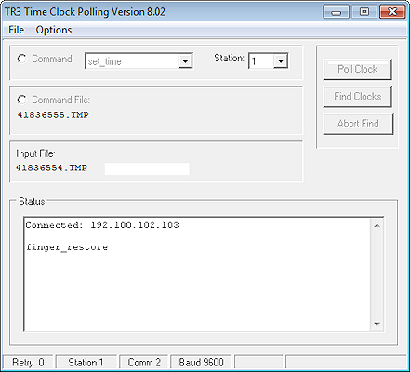This screenshot has width=410, height=372.
Task: Click the Retry 0 status bar panel
Action: pyautogui.click(x=28, y=362)
